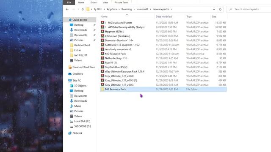The height and width of the screenshot is (152, 271).
Task: Open Local Disk (C:) drive
Action: pos(82,121)
